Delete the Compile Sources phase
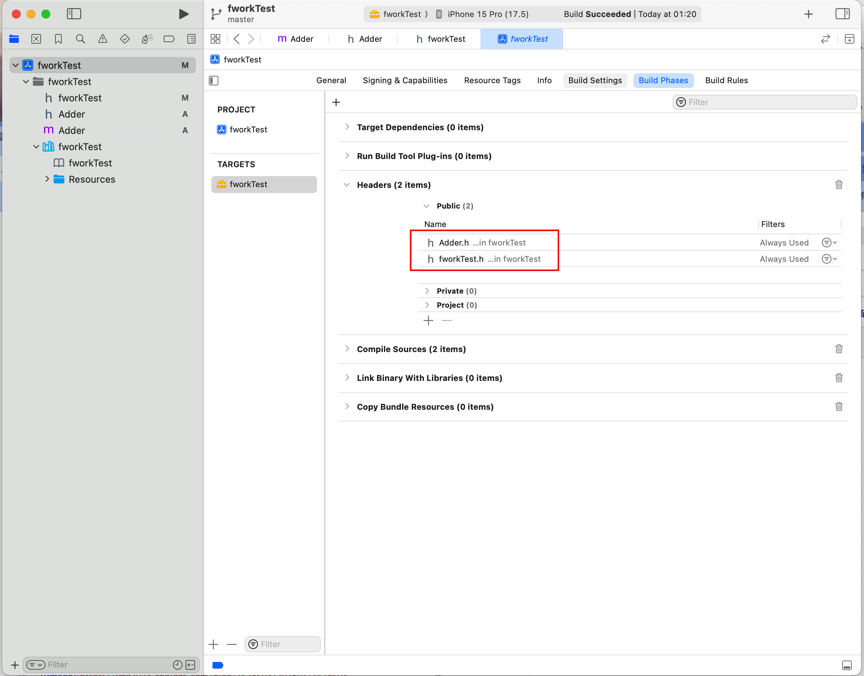The height and width of the screenshot is (676, 864). [839, 349]
